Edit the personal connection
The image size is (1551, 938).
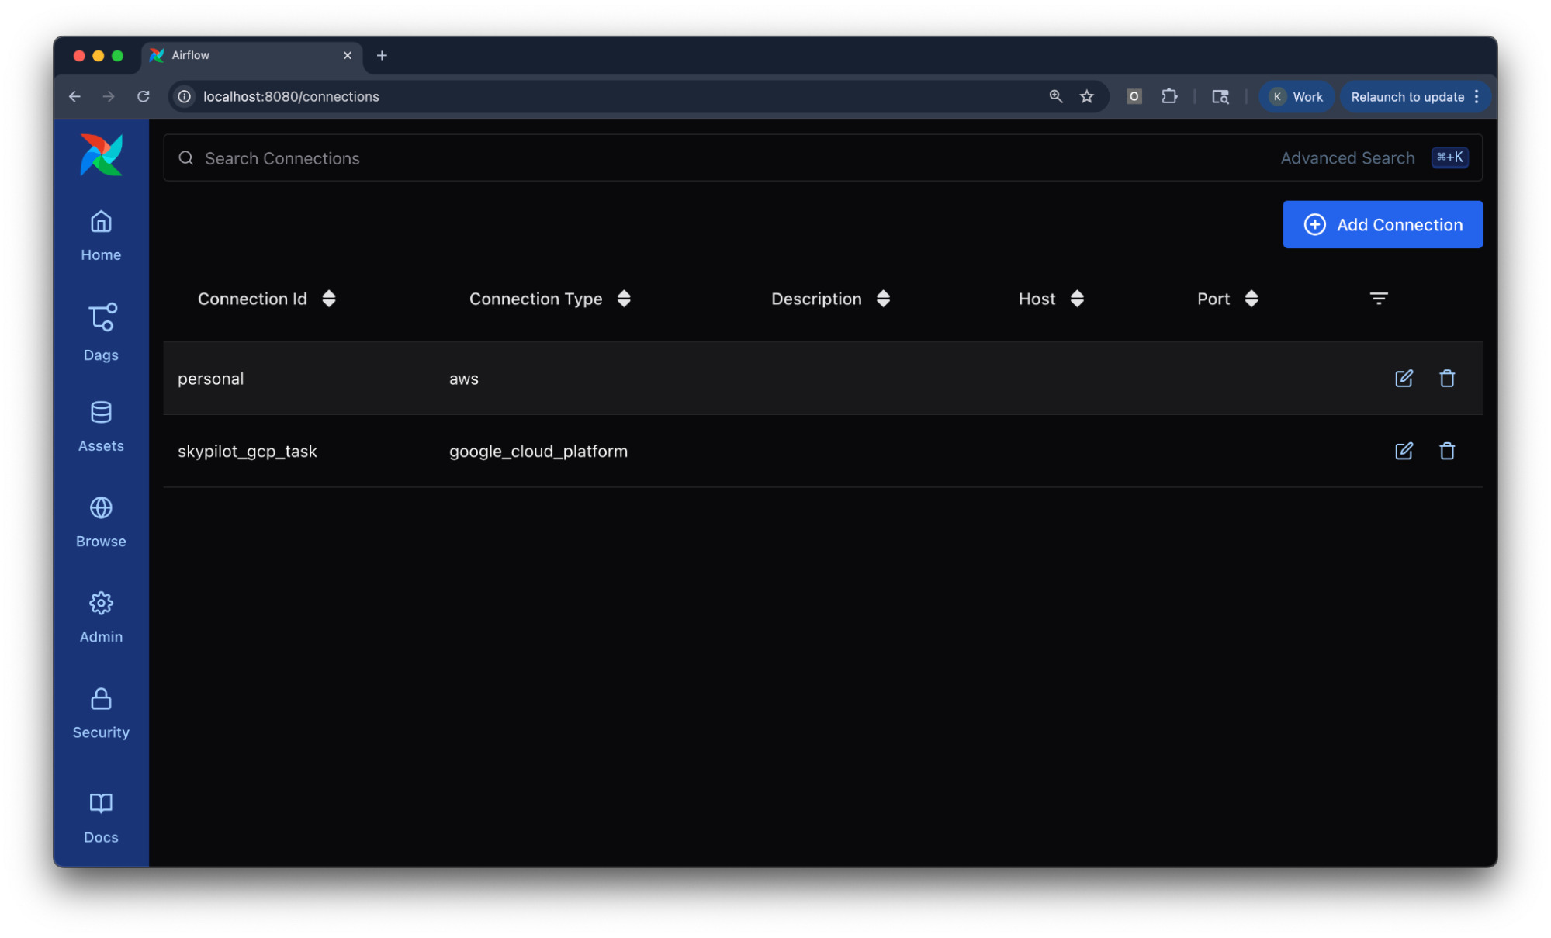coord(1403,379)
